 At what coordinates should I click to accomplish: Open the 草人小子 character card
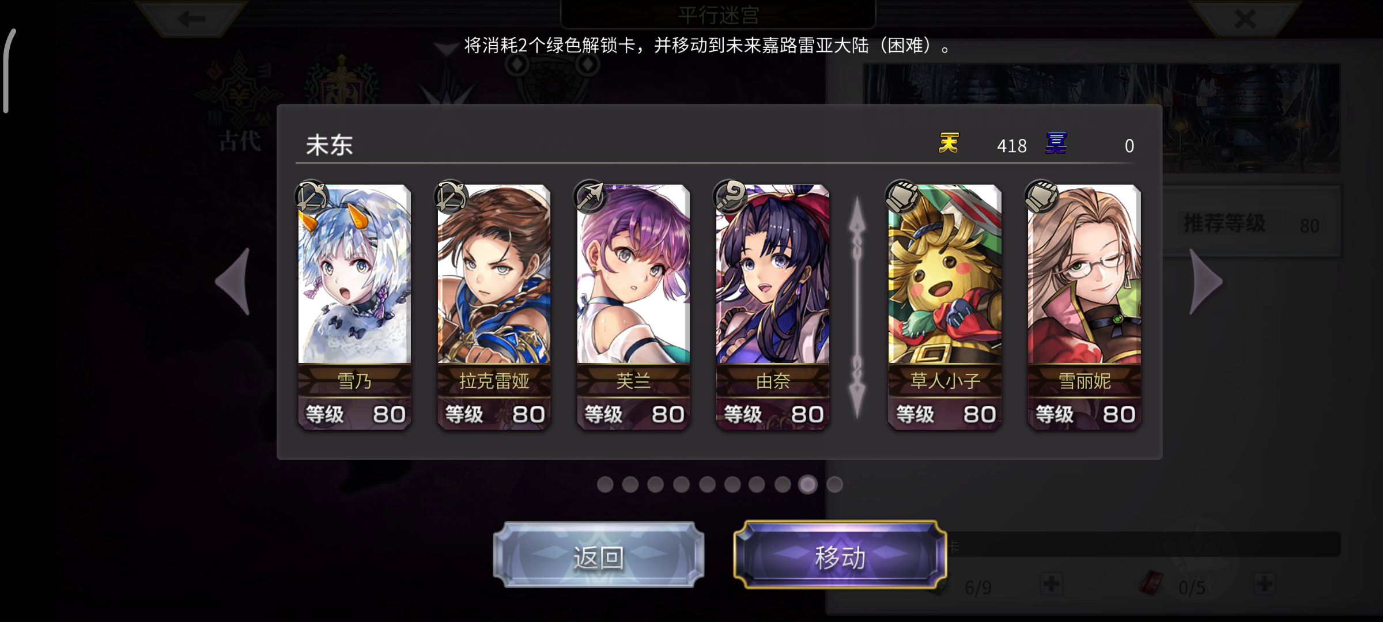click(945, 307)
